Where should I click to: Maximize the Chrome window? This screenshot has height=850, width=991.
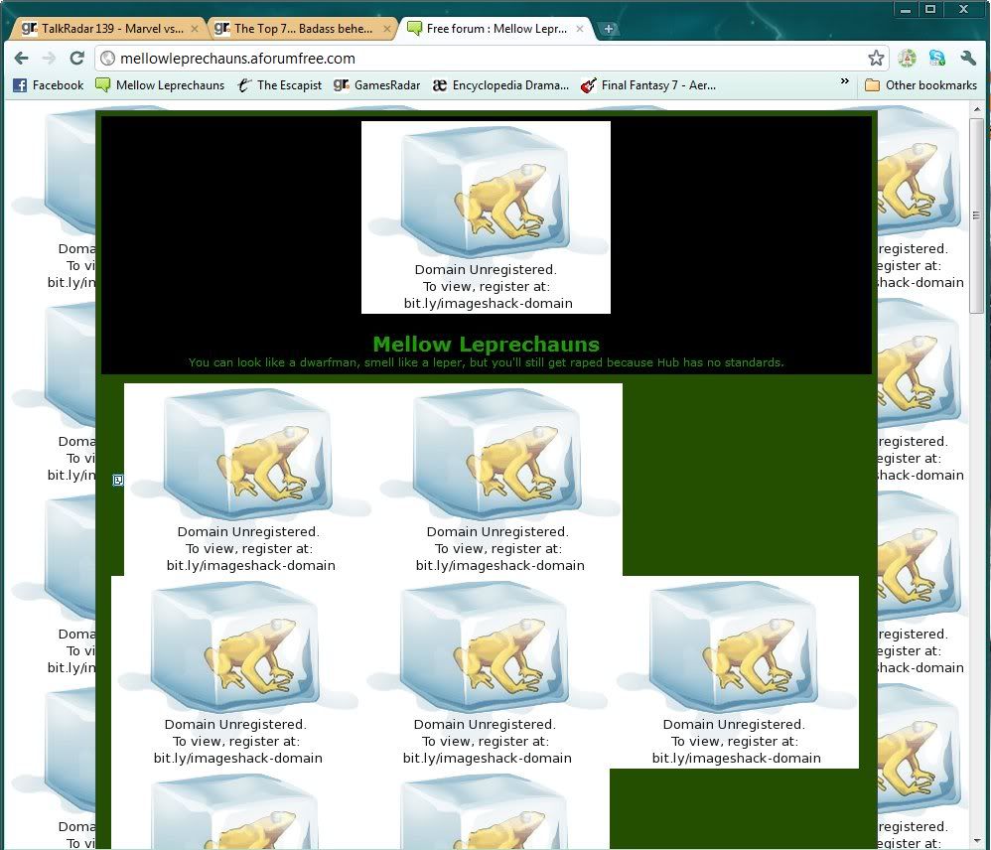coord(930,10)
